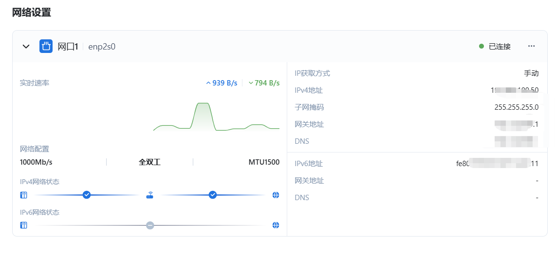Click the green realtime traffic graph
Image resolution: width=555 pixels, height=255 pixels.
[x=216, y=117]
